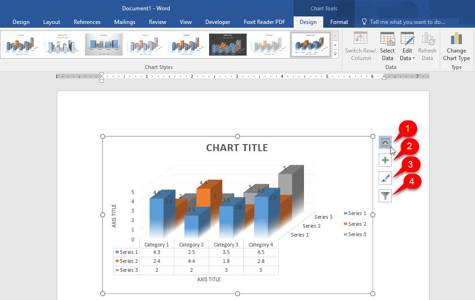
Task: Click Change Chart Type
Action: click(x=456, y=47)
